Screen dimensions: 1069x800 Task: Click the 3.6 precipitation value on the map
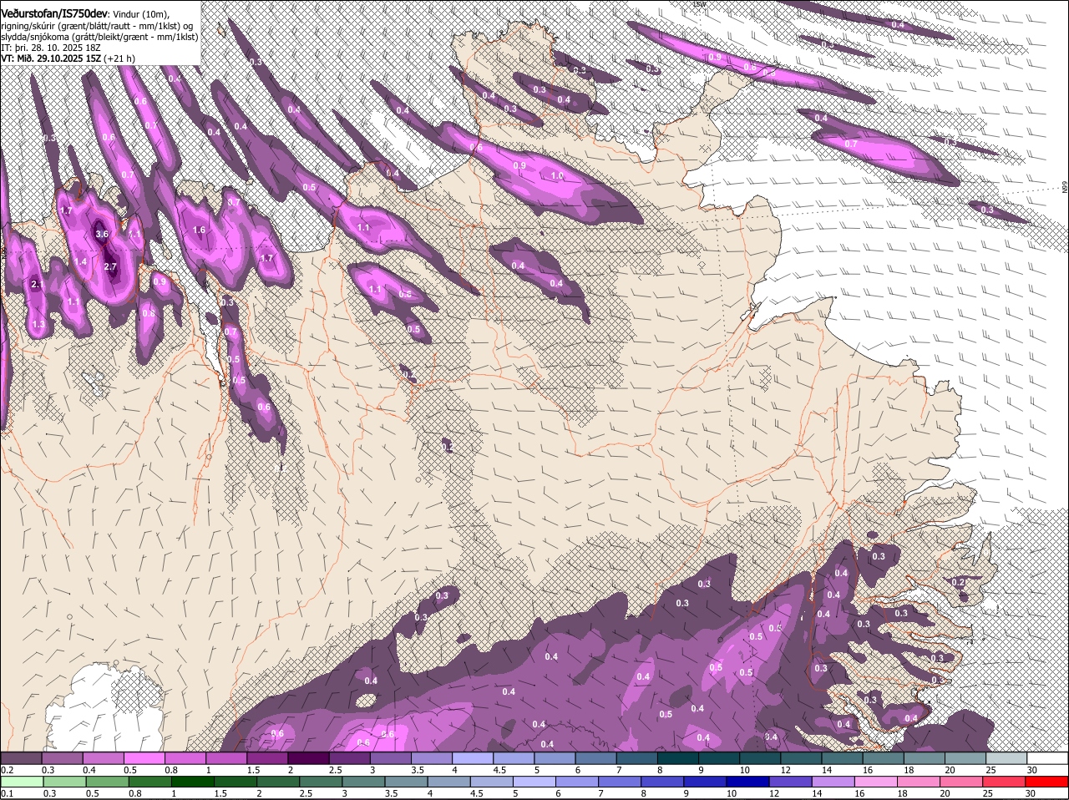coord(102,235)
